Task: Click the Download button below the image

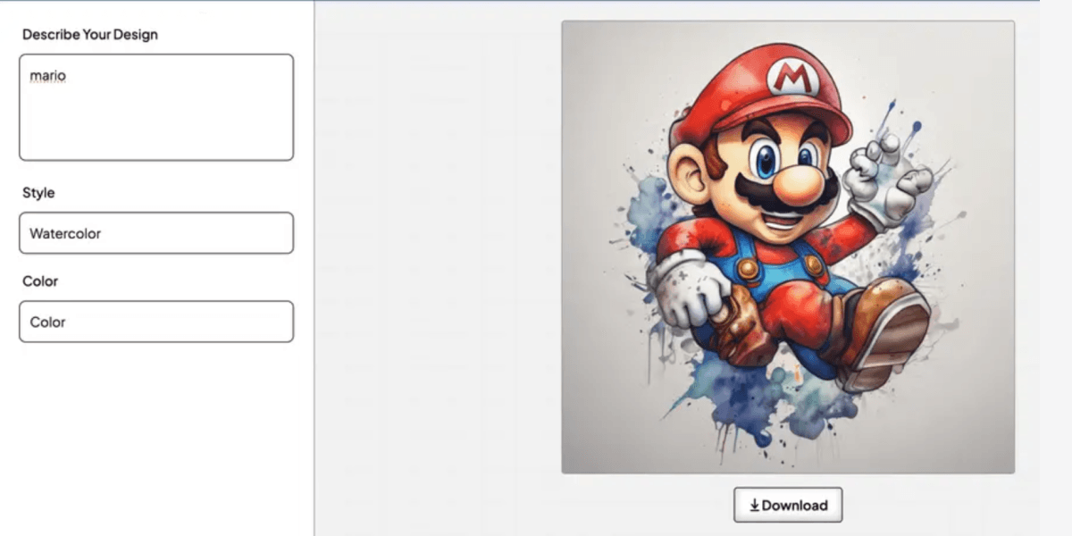Action: tap(788, 505)
